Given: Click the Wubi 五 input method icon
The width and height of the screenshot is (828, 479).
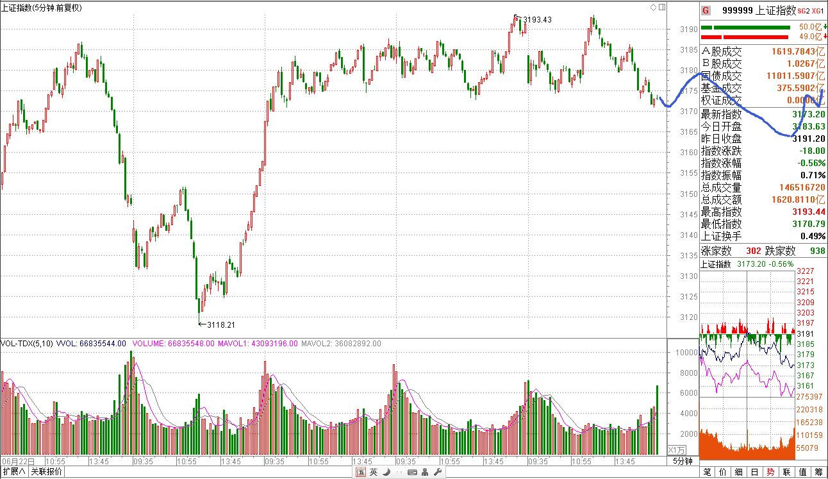Looking at the screenshot, I should click(x=361, y=473).
